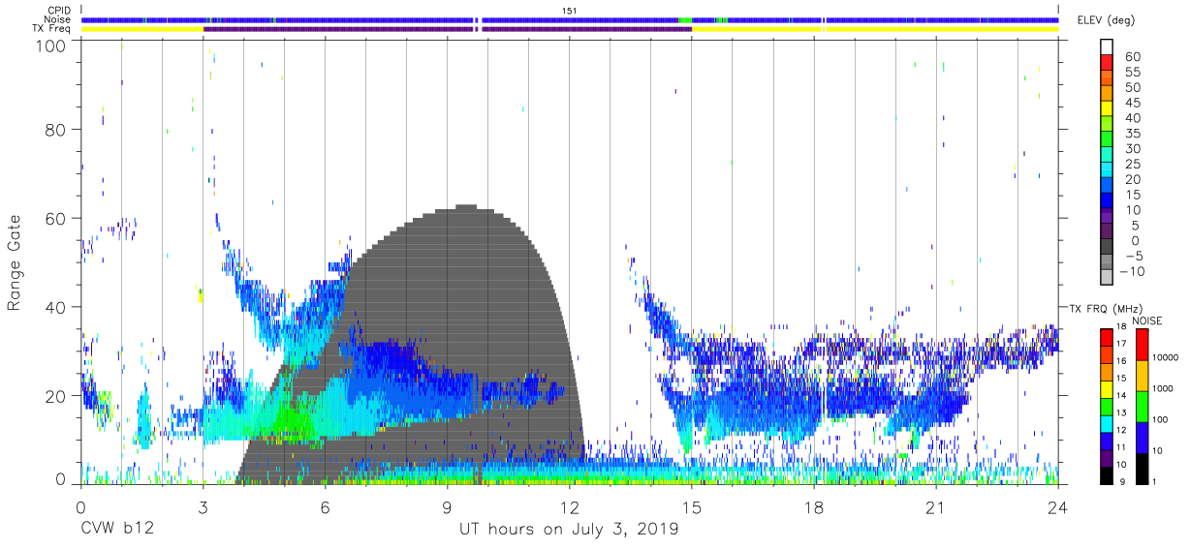The image size is (1190, 549).
Task: Click hour 3 on the UT time axis
Action: click(x=203, y=507)
